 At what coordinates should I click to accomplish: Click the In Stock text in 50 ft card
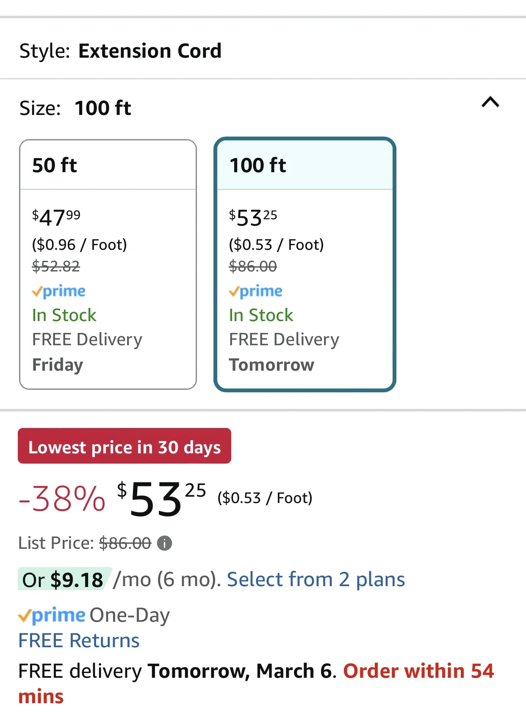coord(64,315)
